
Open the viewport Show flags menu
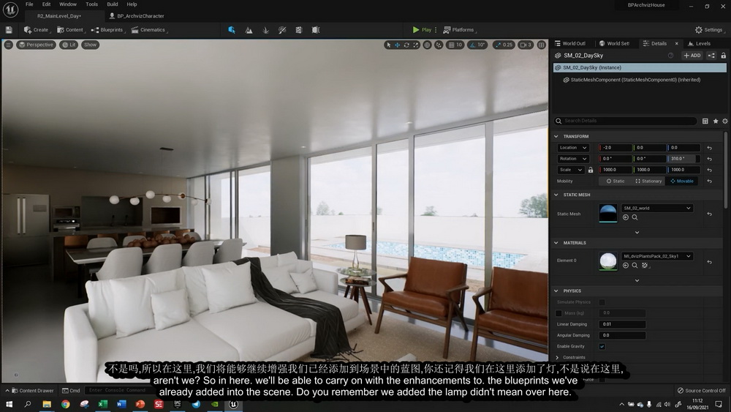pyautogui.click(x=91, y=45)
